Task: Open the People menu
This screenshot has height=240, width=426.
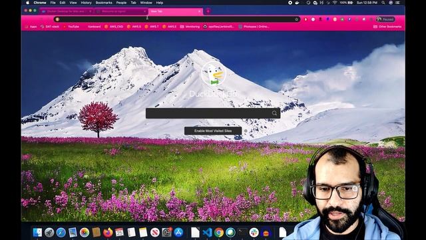Action: 121,3
